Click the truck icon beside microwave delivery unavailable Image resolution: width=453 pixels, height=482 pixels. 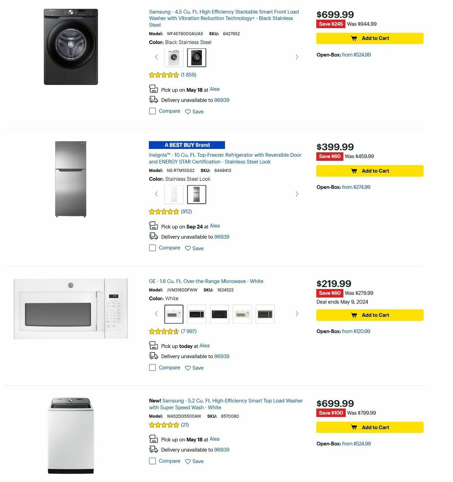[153, 355]
